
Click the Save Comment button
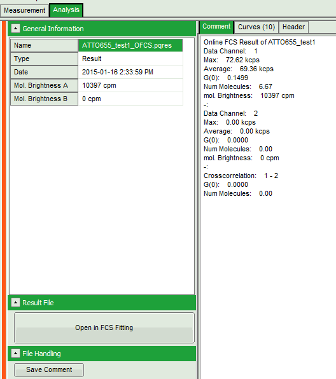coord(49,370)
